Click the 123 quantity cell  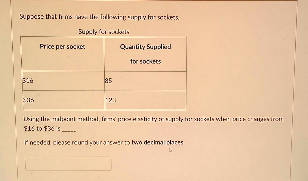[146, 100]
